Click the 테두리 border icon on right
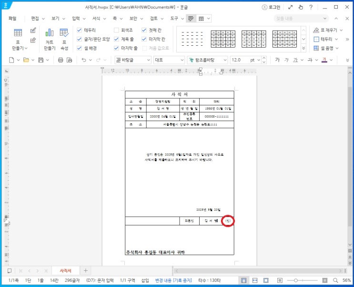The height and width of the screenshot is (287, 354). pos(316,39)
